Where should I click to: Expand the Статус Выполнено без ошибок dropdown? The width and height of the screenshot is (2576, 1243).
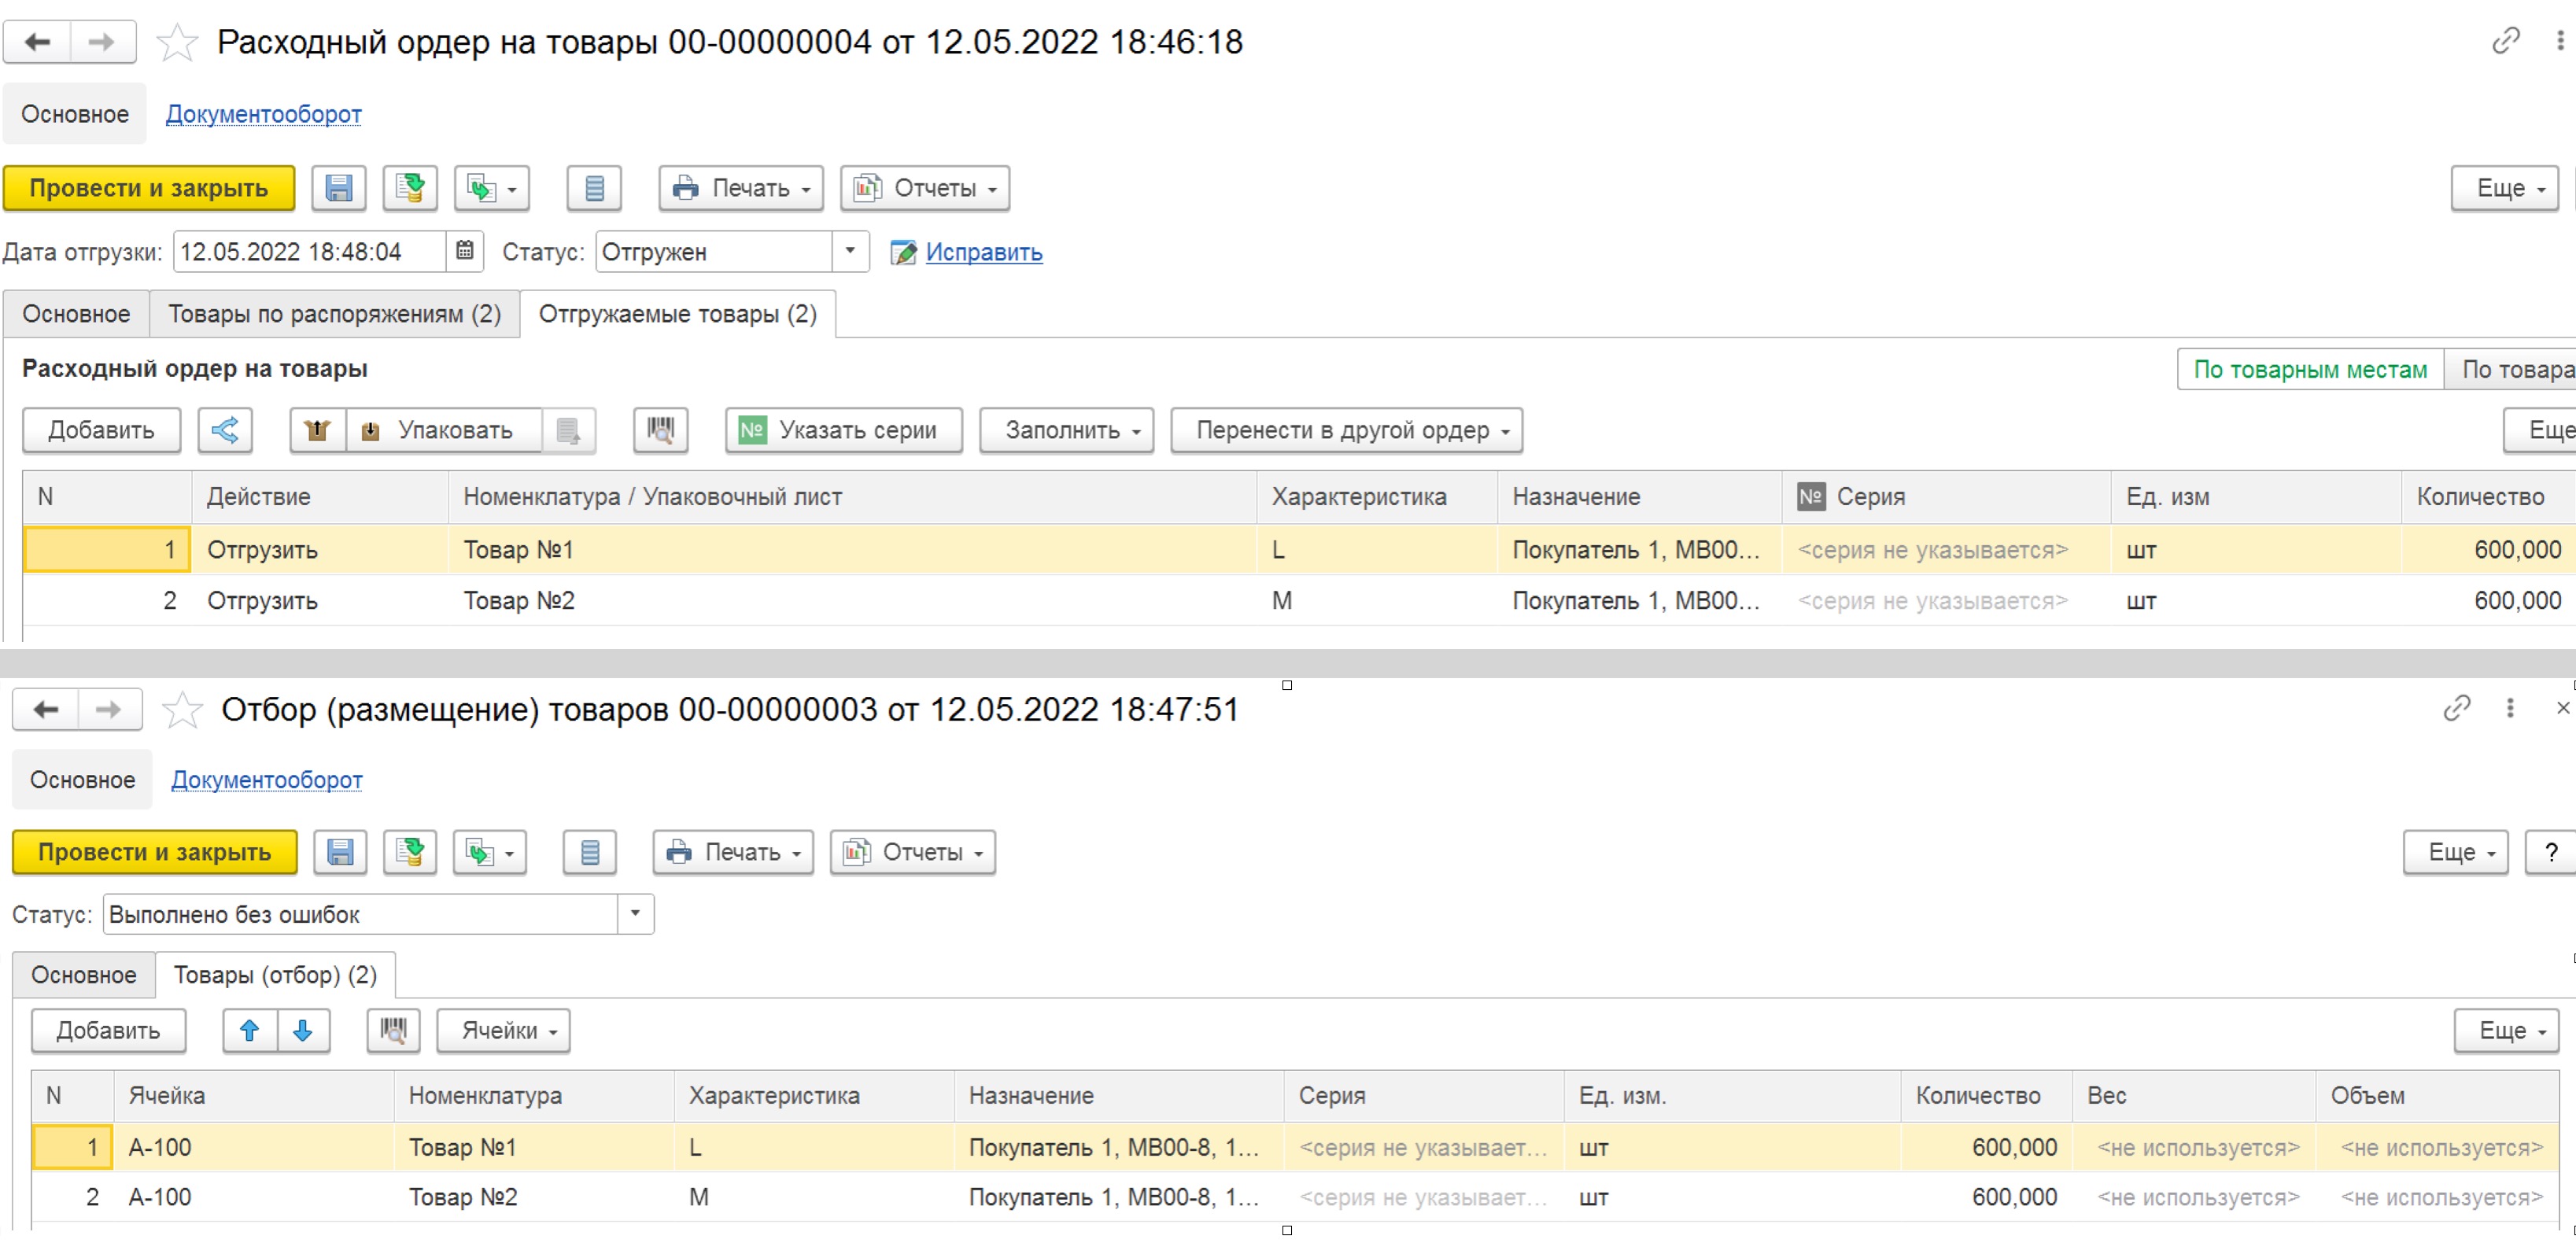click(x=635, y=914)
